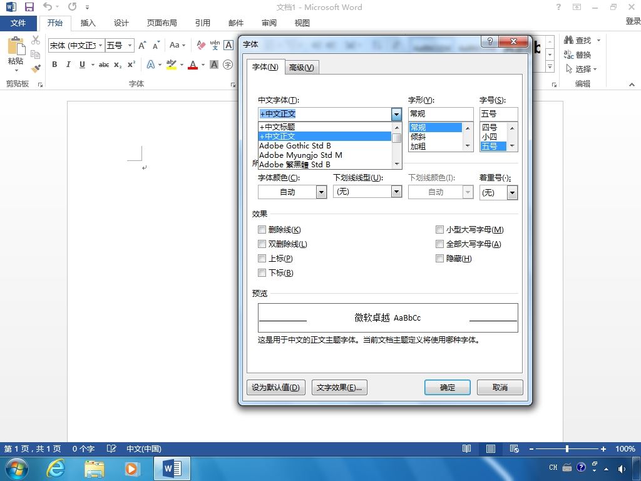Screen dimensions: 641x481
Task: Apply subscript x₂ formatting
Action: 118,65
